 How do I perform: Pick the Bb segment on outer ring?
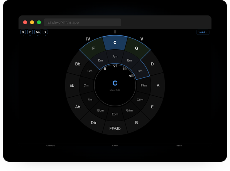coord(78,64)
